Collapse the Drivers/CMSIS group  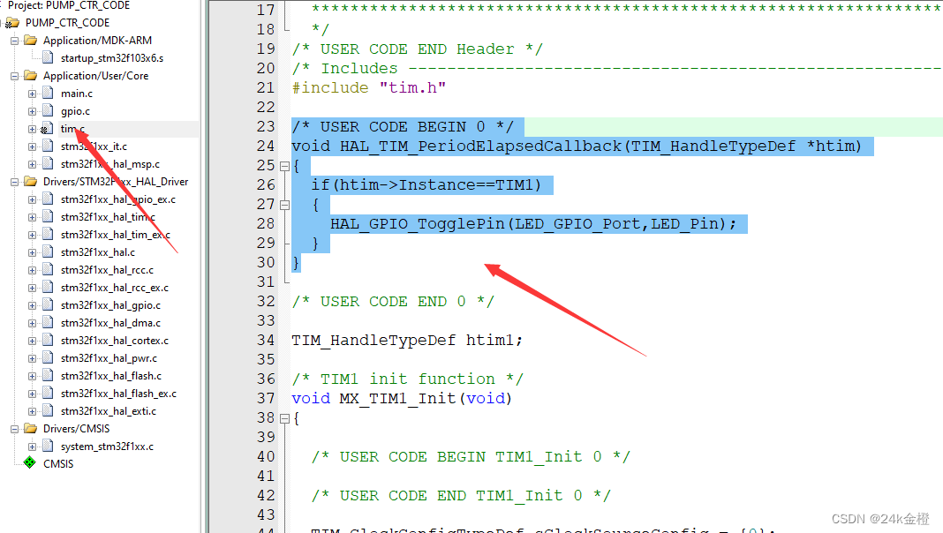pos(14,429)
